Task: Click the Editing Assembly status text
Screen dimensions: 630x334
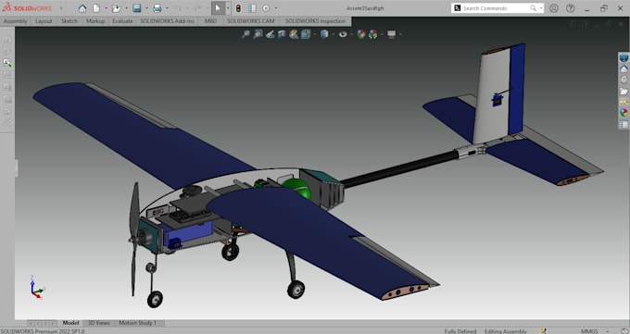Action: pos(505,331)
